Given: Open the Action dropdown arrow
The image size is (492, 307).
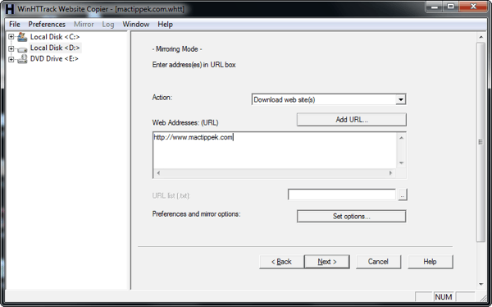Looking at the screenshot, I should (400, 99).
